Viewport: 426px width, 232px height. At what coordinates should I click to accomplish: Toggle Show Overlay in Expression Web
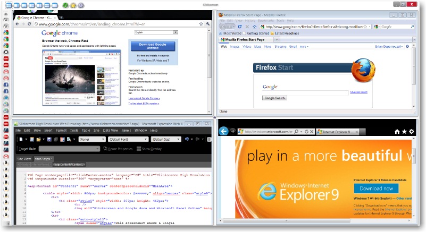tap(149, 149)
